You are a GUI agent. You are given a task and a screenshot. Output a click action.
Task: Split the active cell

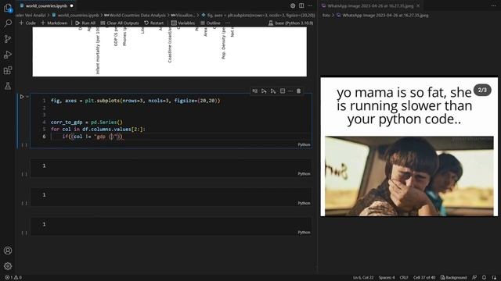(x=283, y=91)
